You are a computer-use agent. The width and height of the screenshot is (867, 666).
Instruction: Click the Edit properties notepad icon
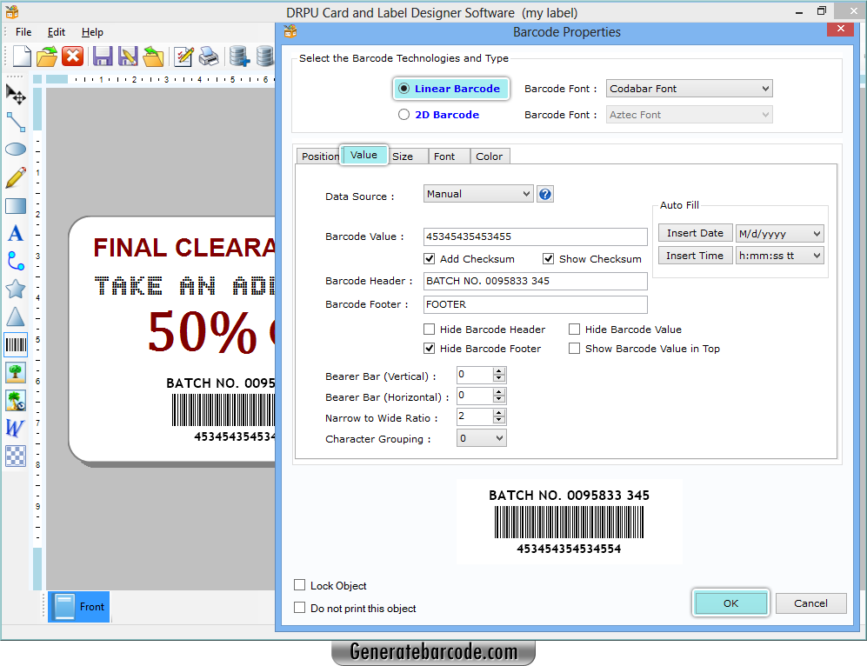(x=183, y=57)
